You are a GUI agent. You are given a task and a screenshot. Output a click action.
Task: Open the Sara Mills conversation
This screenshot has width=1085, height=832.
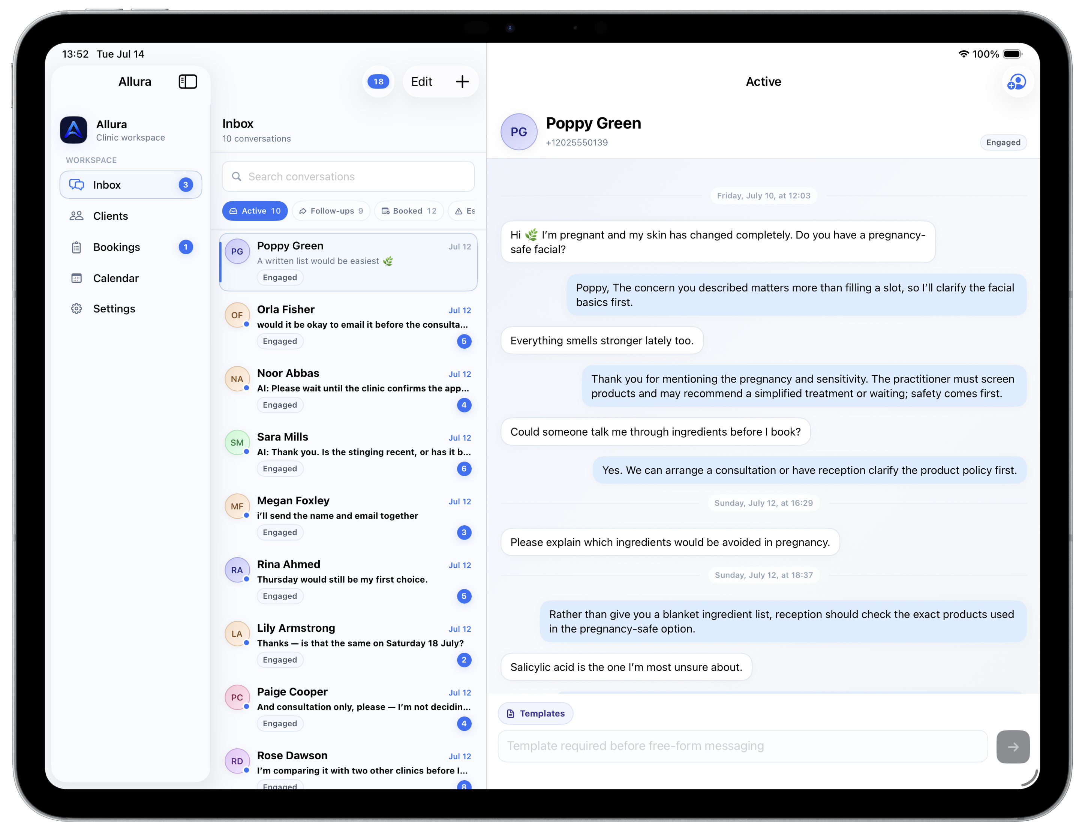348,454
